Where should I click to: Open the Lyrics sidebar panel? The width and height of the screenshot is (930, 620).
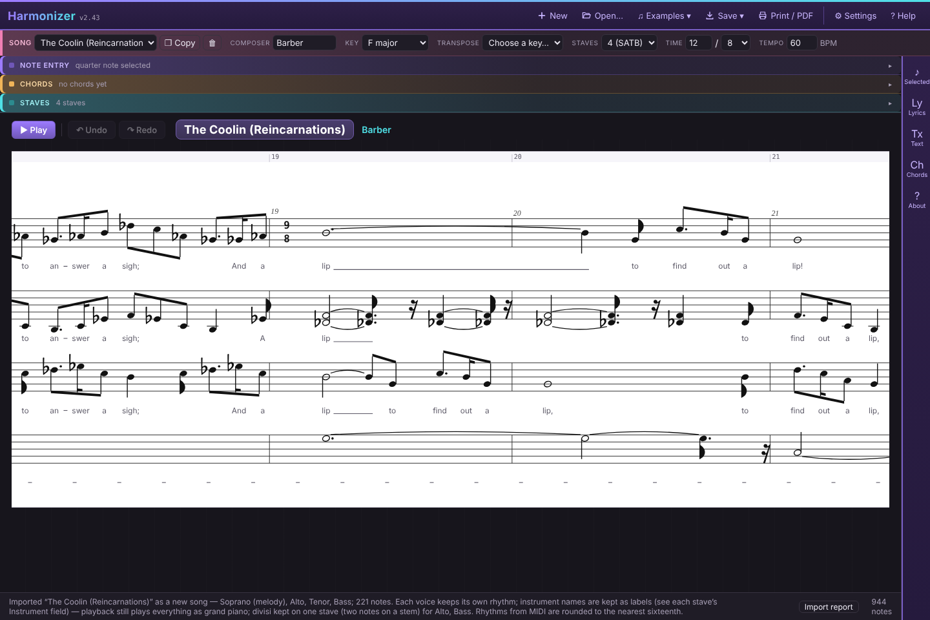pyautogui.click(x=916, y=107)
